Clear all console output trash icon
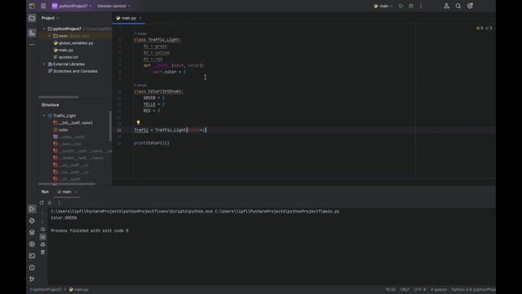The height and width of the screenshot is (294, 522). pos(43,252)
